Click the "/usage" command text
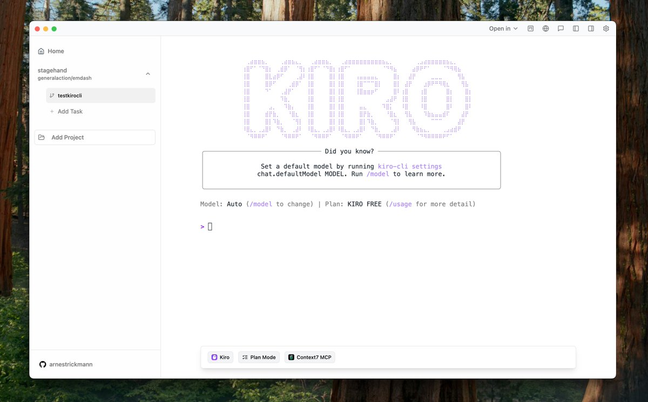 pos(401,204)
